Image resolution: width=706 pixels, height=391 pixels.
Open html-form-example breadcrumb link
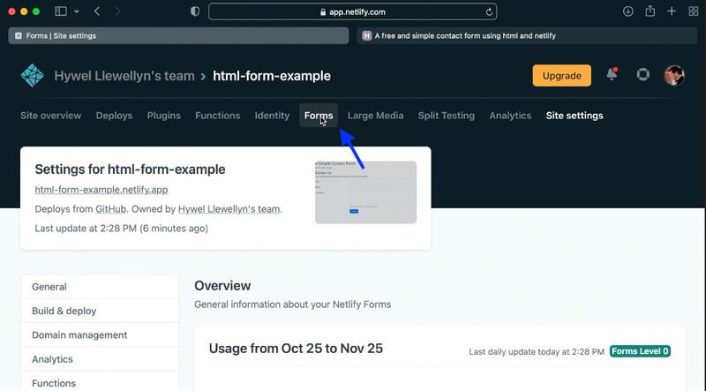pyautogui.click(x=272, y=76)
